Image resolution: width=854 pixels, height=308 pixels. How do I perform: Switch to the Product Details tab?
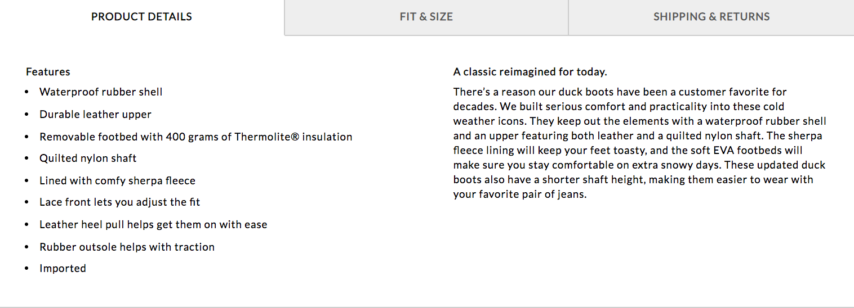tap(141, 17)
